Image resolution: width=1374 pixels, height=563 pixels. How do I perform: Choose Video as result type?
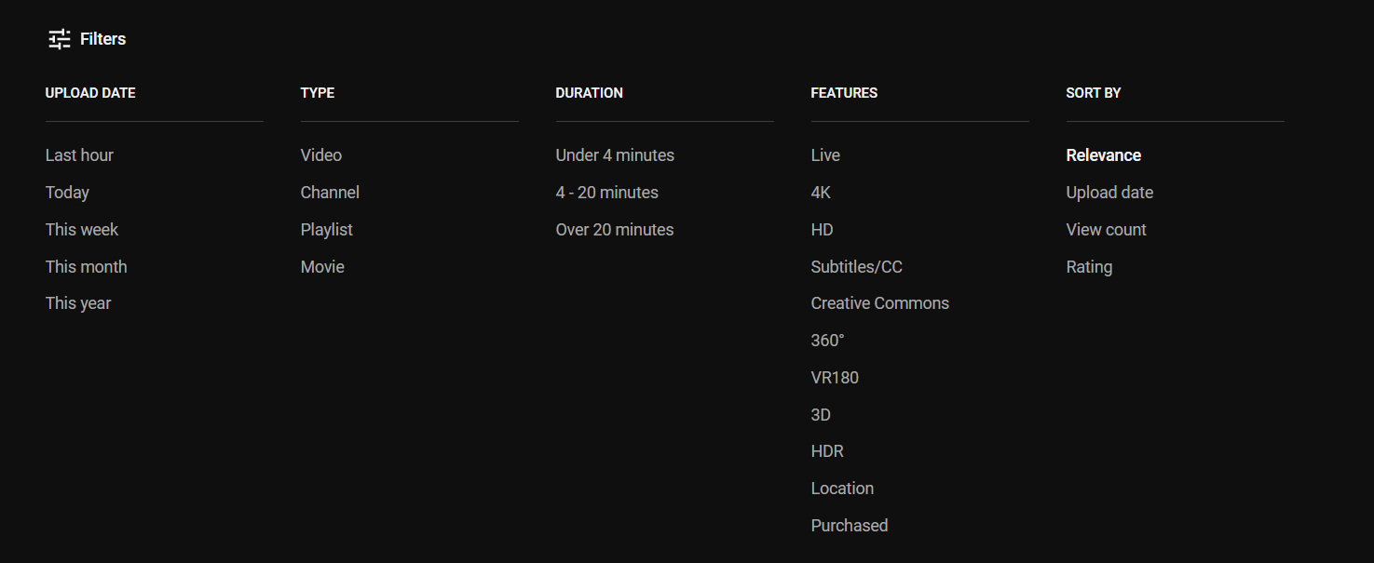click(x=321, y=155)
